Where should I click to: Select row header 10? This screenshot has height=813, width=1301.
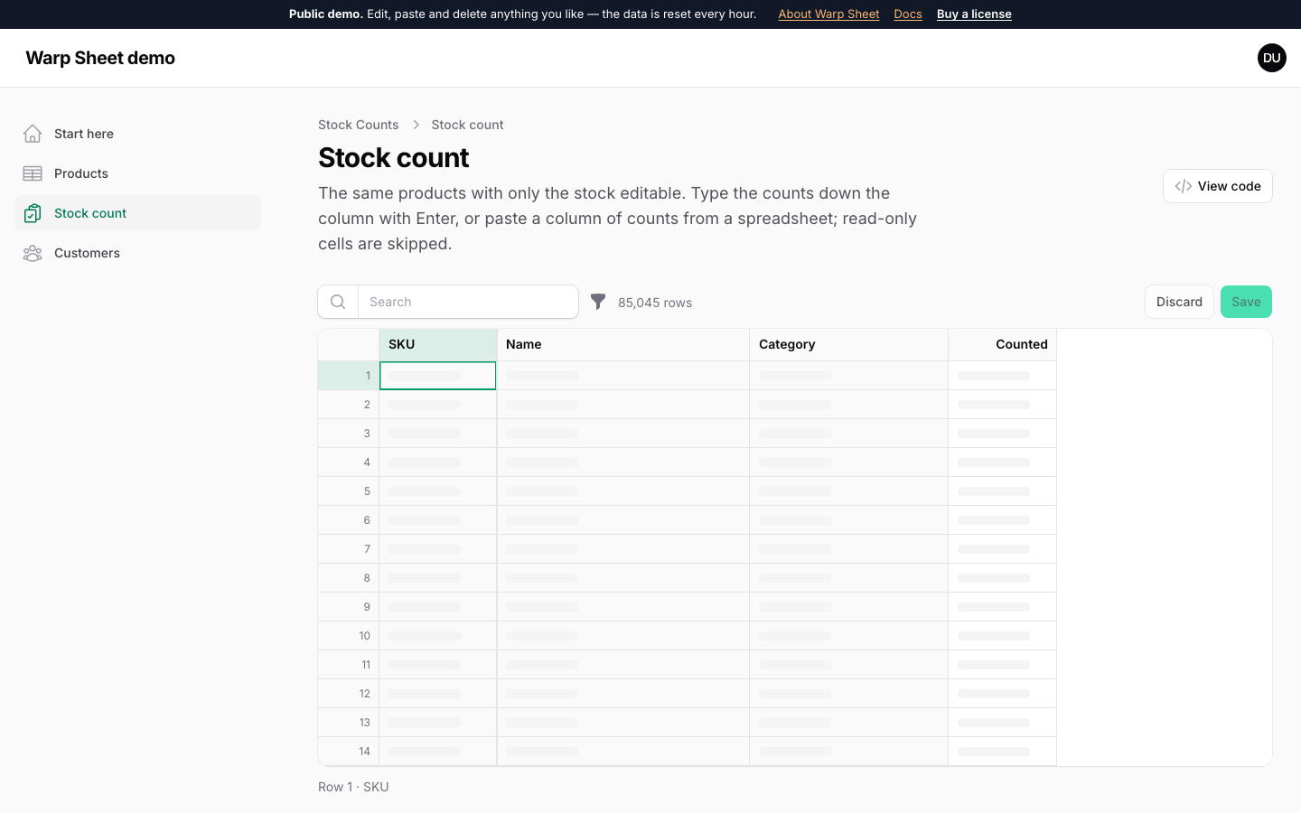349,636
